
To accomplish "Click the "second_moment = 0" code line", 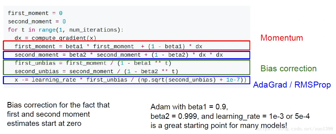I will click(37, 22).
